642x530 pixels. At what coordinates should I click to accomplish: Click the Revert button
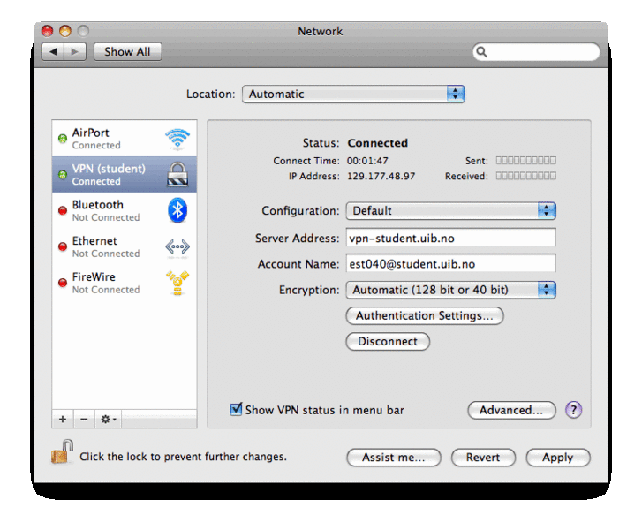coord(483,457)
